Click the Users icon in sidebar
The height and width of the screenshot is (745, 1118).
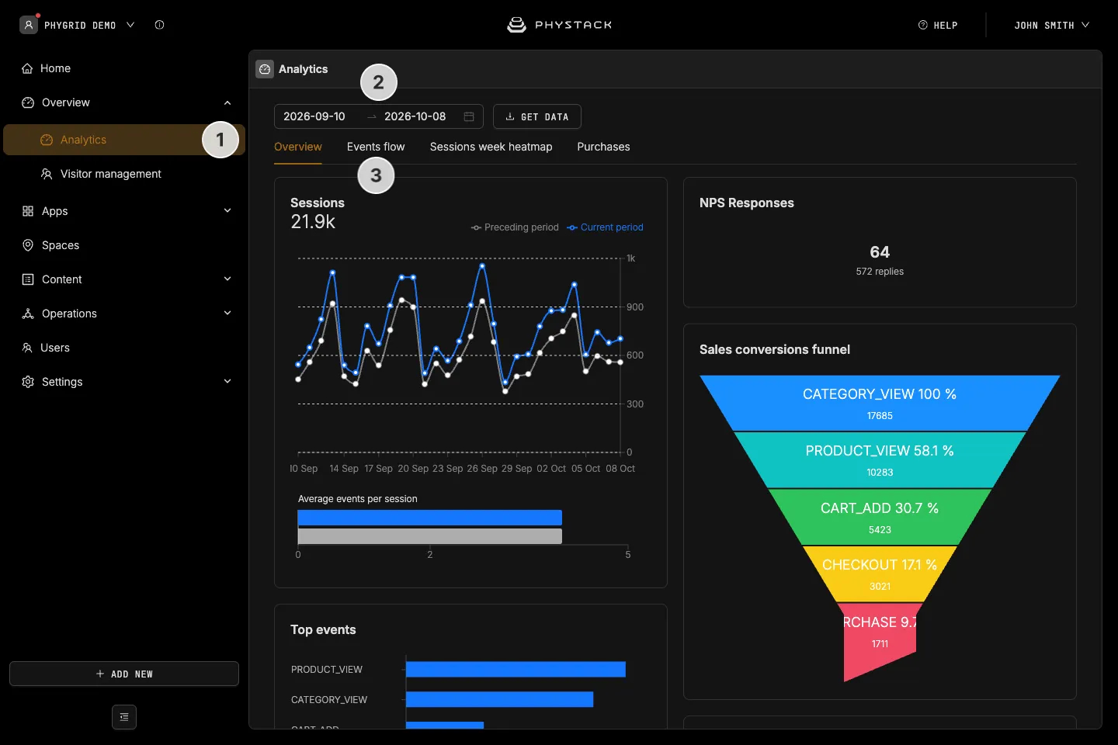coord(27,348)
